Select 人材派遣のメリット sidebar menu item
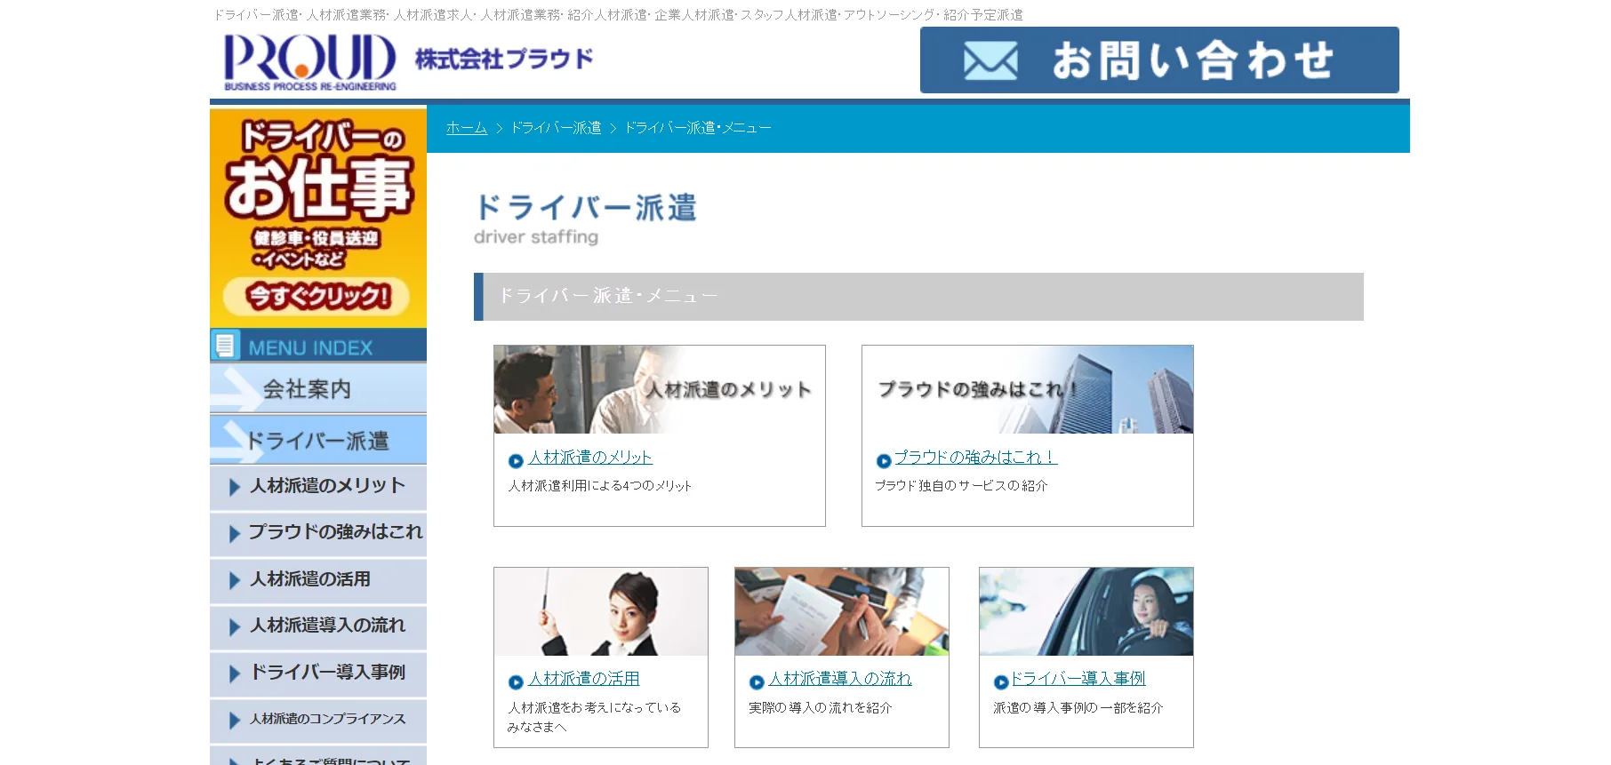This screenshot has height=765, width=1611. coord(318,487)
